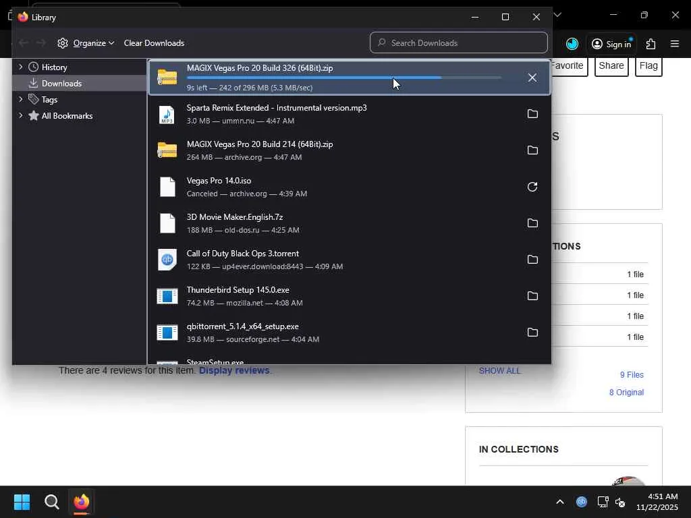Open the Organize dropdown menu
Viewport: 691px width, 518px height.
[93, 43]
